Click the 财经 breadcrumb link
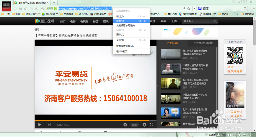The image size is (256, 137). click(37, 30)
